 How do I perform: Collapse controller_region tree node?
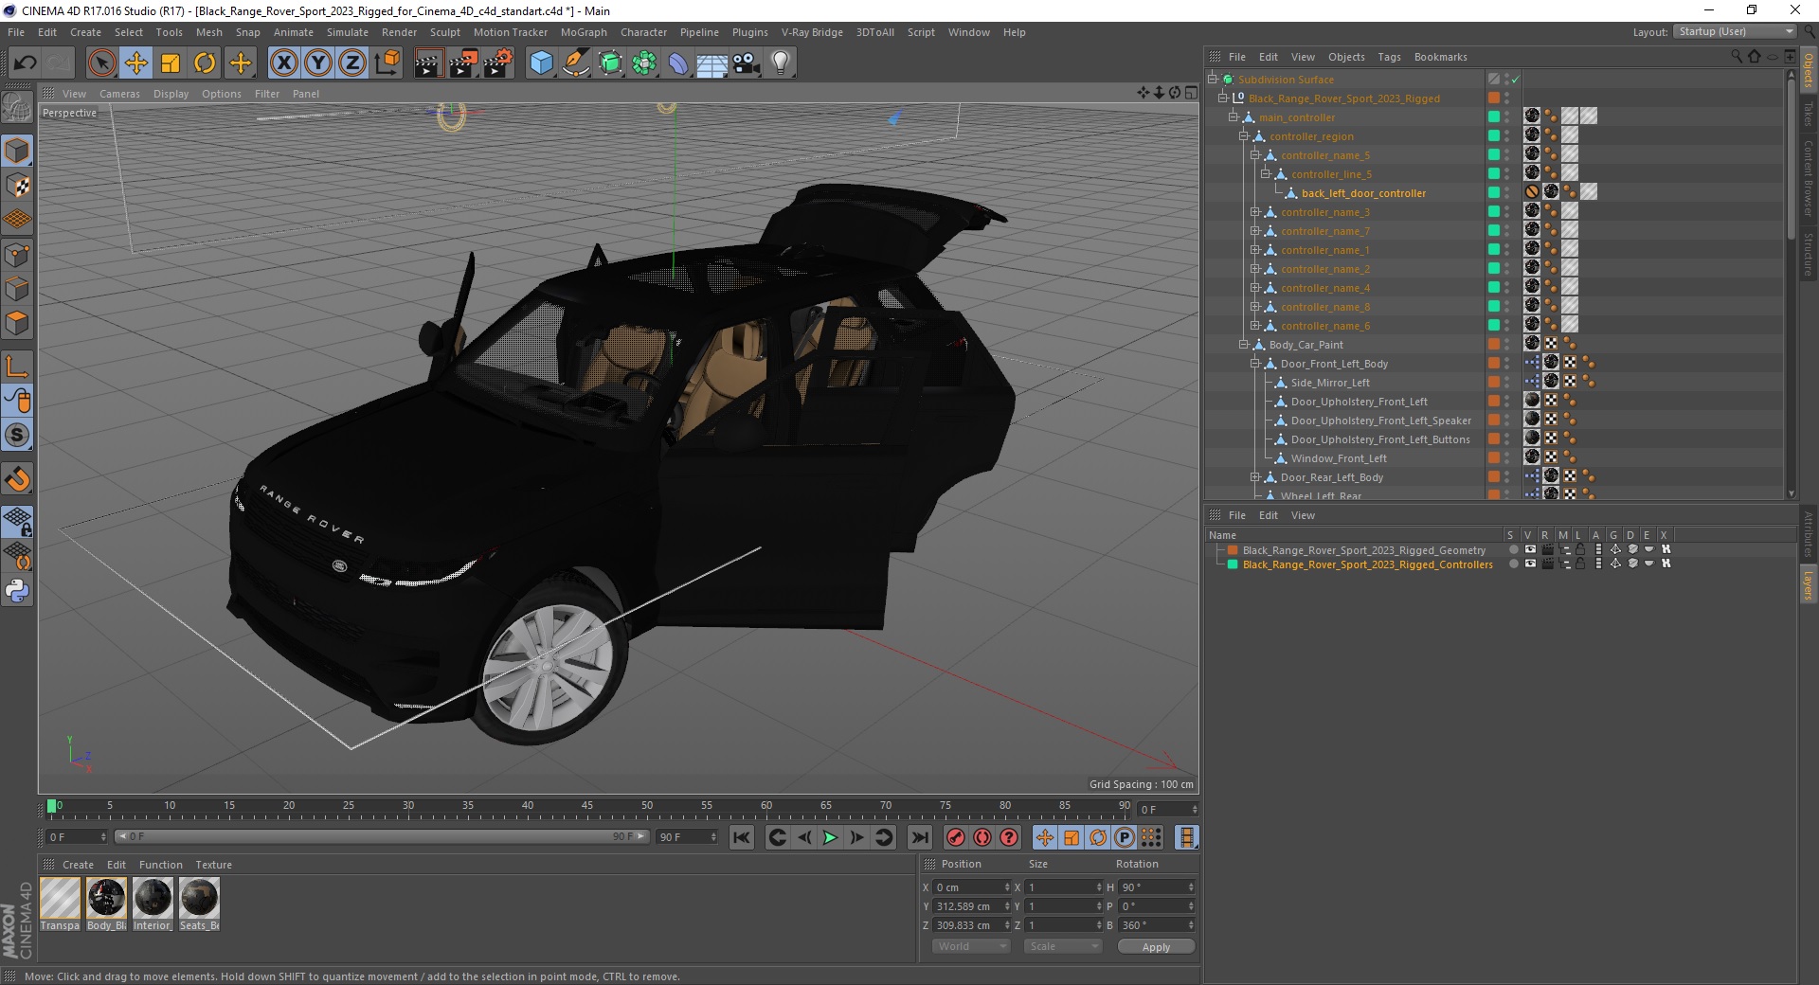click(x=1244, y=136)
